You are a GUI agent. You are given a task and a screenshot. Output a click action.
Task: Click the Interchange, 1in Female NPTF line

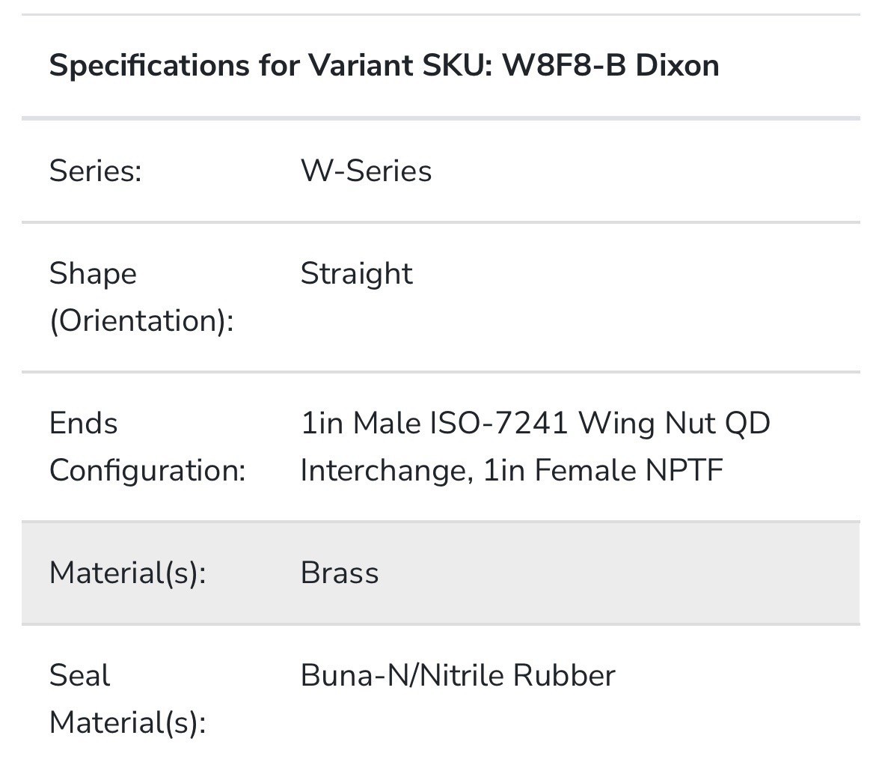[x=512, y=470]
